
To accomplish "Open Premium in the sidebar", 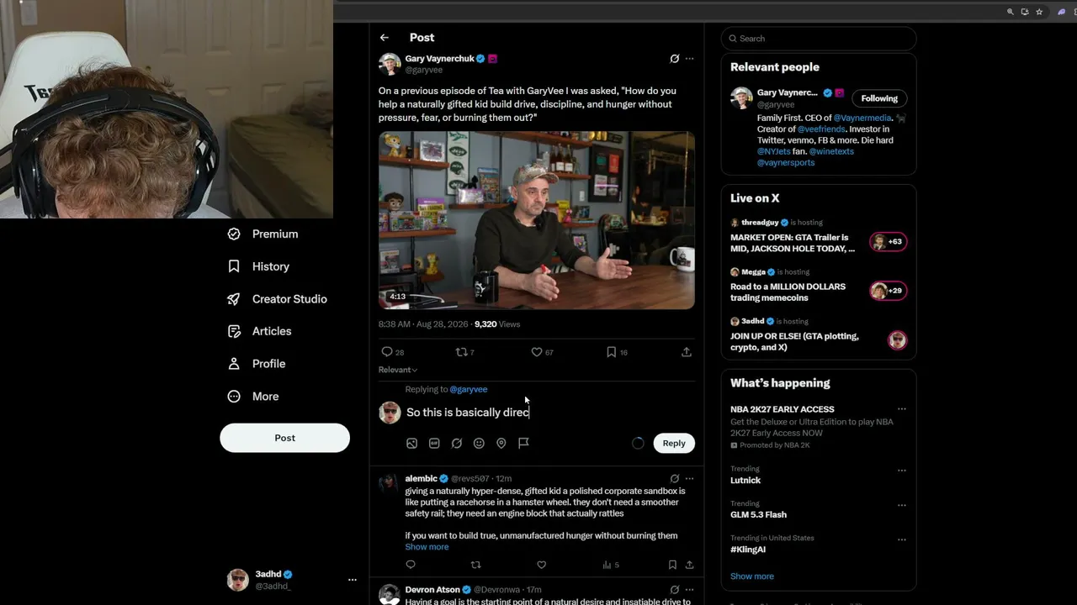I will pos(263,234).
